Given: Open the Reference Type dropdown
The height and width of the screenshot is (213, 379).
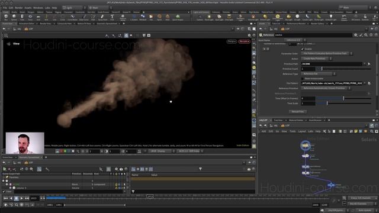Looking at the screenshot, I should 319,73.
